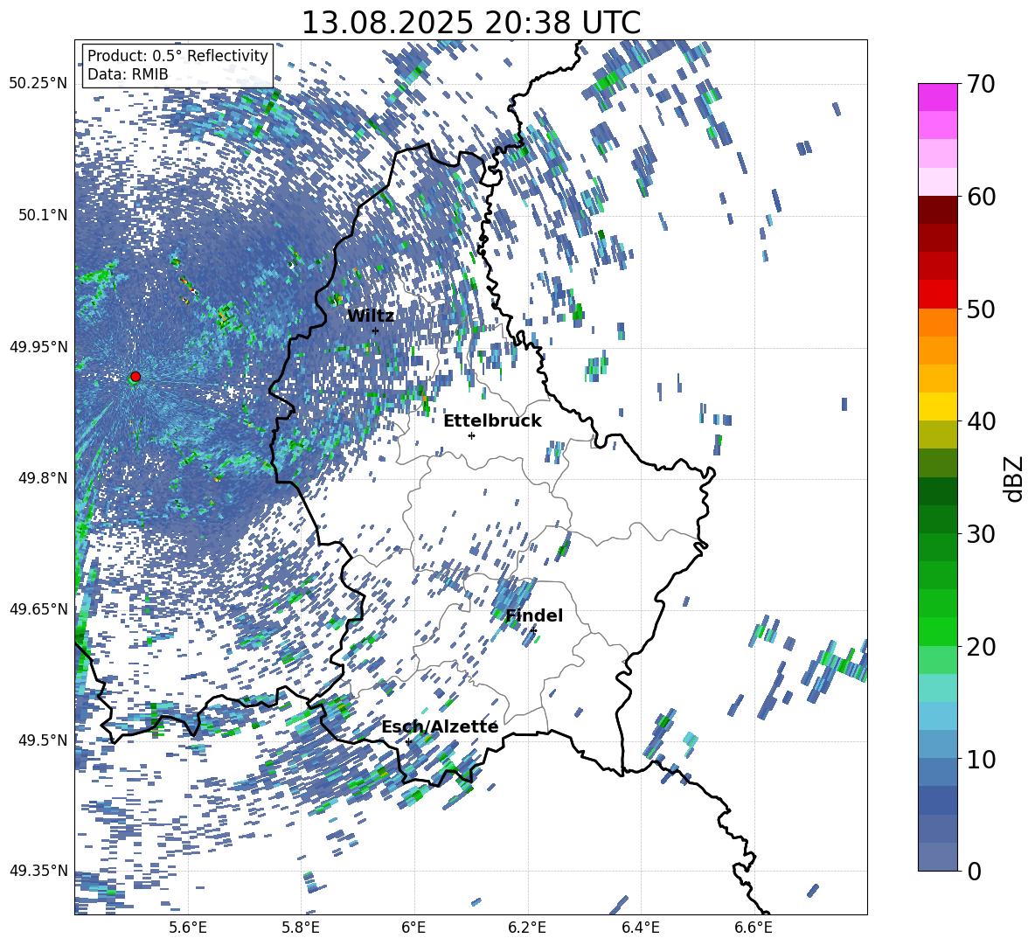Click the colorbar tick value 40
The image size is (1035, 945).
(x=981, y=421)
